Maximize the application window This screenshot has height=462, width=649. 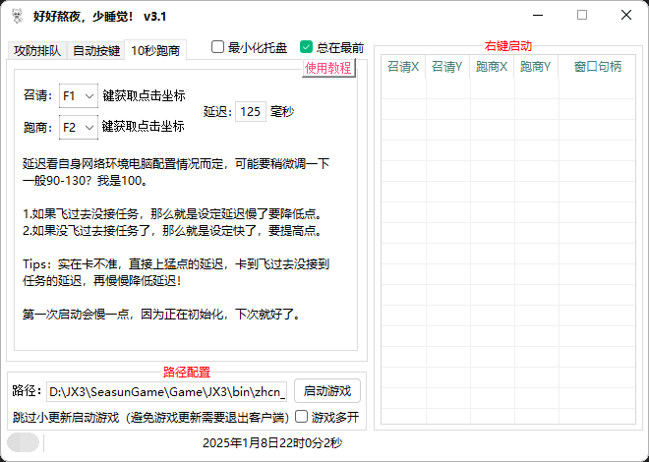point(581,16)
